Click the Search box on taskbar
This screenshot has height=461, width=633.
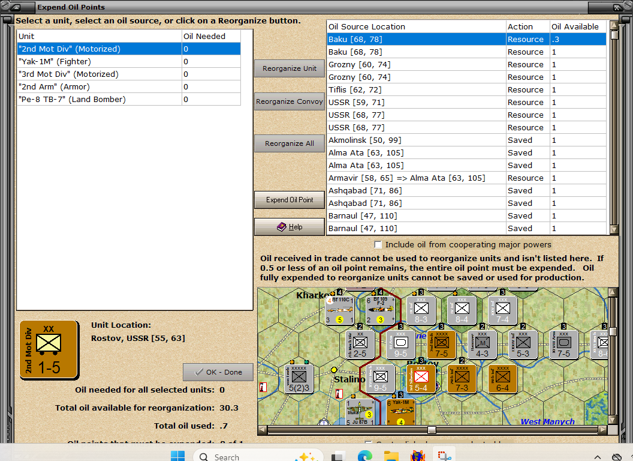[x=258, y=457]
